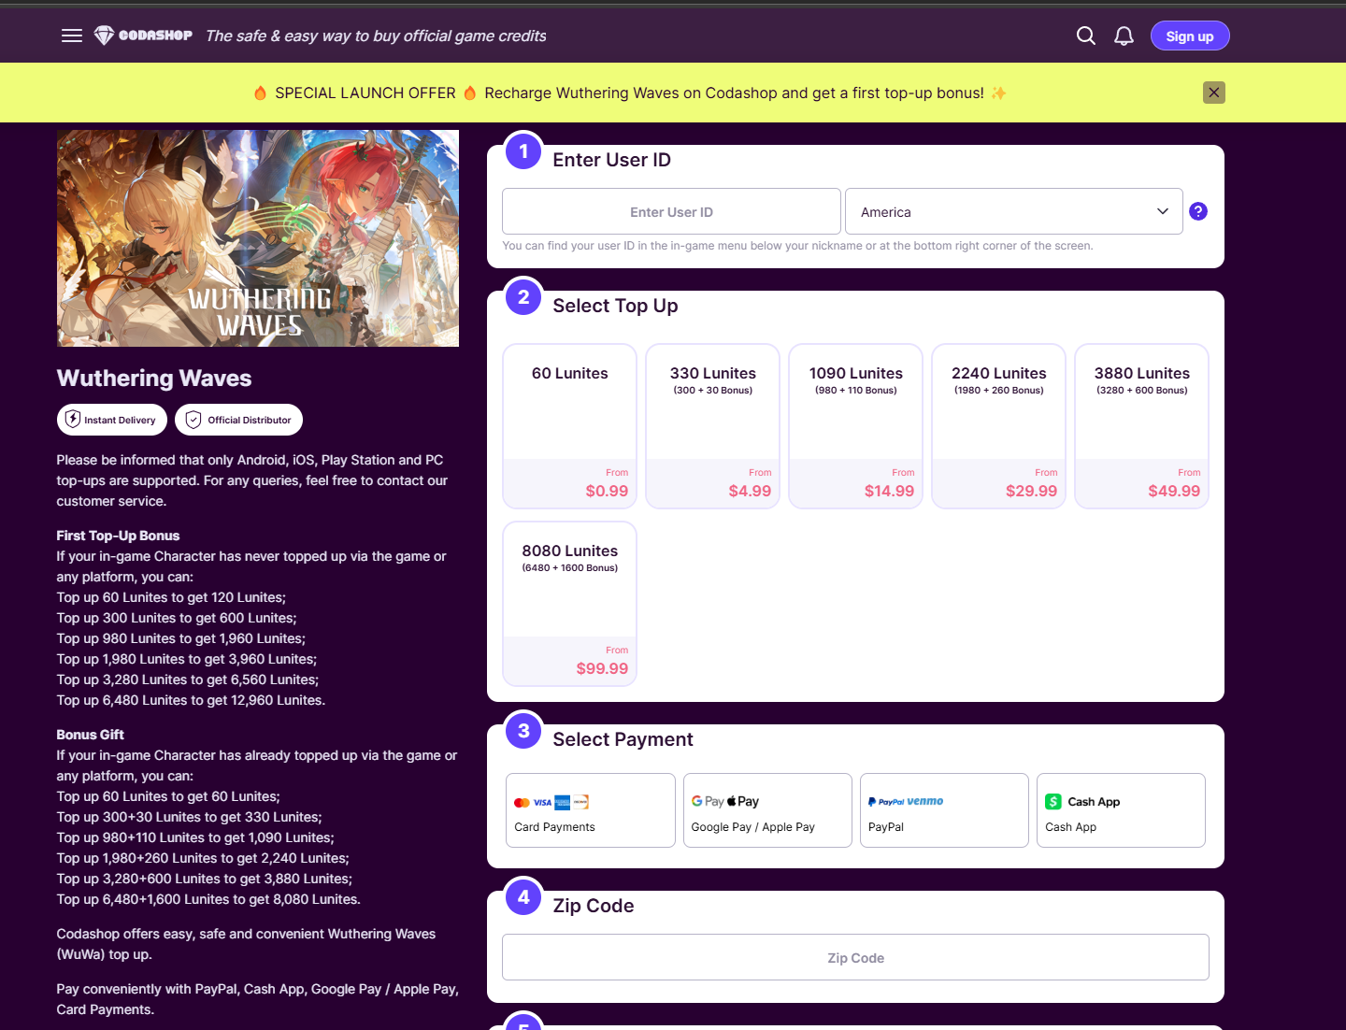The image size is (1346, 1030).
Task: Click 'Top up 980+110 Lunites to get 1,090 Lunites;'
Action: pyautogui.click(x=195, y=837)
